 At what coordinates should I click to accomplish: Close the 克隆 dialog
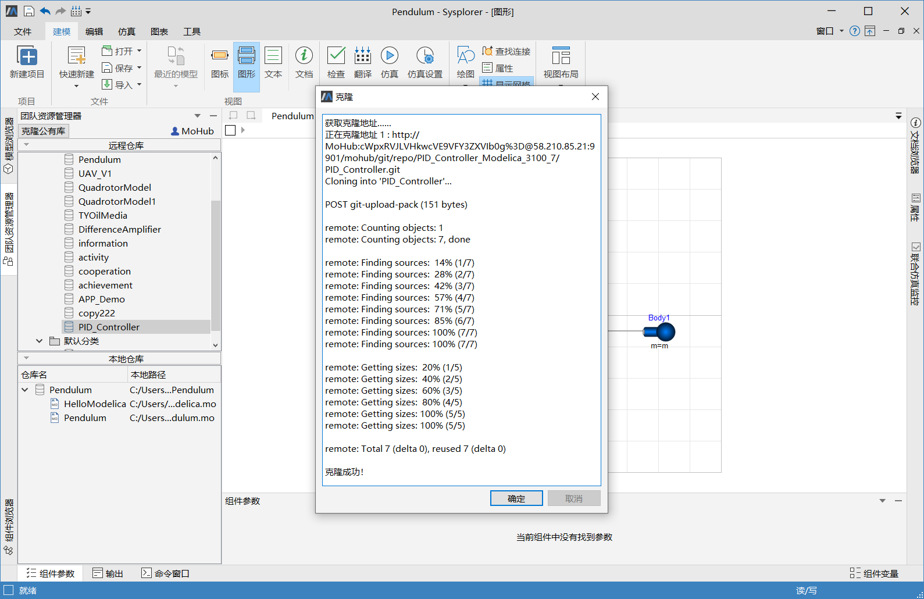(x=595, y=97)
